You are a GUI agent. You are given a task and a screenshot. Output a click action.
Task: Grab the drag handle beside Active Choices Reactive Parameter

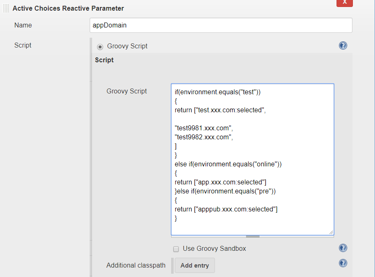pyautogui.click(x=6, y=8)
